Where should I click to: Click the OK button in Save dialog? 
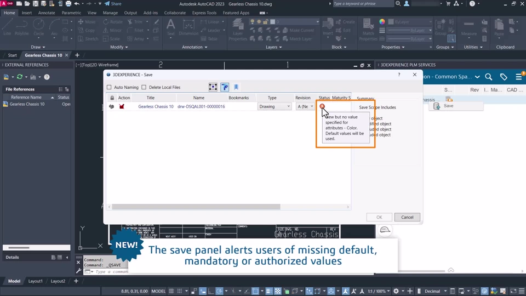pyautogui.click(x=379, y=217)
